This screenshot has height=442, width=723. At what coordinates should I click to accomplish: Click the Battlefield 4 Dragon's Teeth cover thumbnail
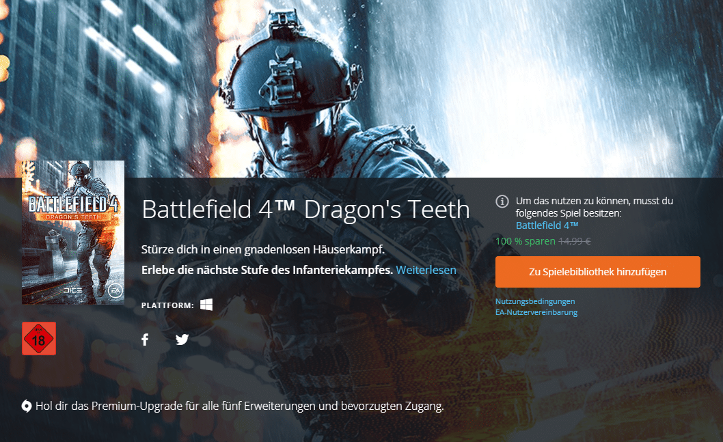(73, 232)
